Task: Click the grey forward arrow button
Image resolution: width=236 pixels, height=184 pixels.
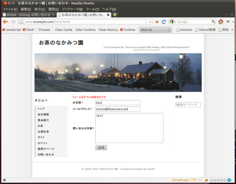Action: (x=13, y=22)
